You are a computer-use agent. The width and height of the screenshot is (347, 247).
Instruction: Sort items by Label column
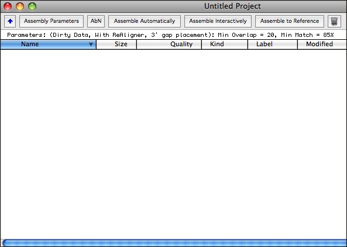(x=273, y=44)
